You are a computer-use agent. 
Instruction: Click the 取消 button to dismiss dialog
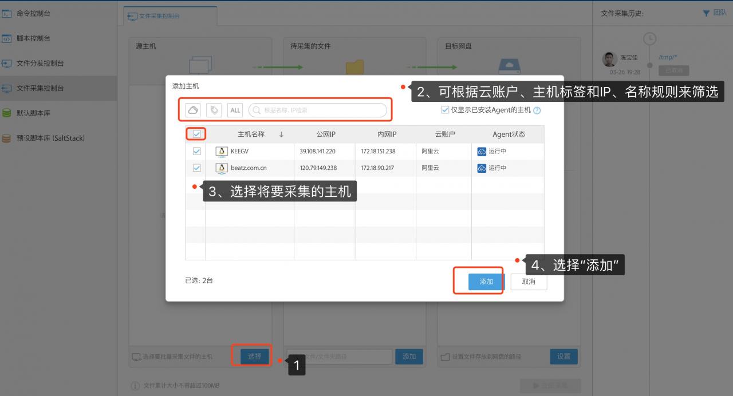[529, 282]
